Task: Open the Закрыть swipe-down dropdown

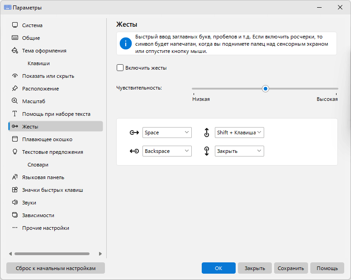Action: pyautogui.click(x=239, y=151)
